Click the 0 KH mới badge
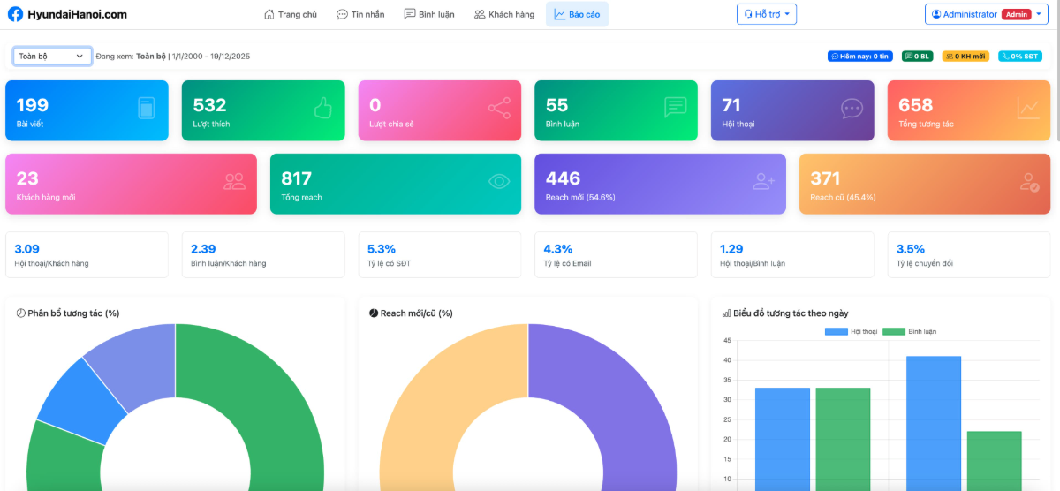This screenshot has width=1060, height=491. click(x=965, y=56)
